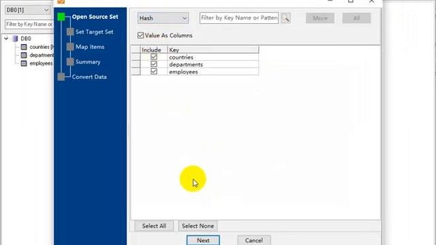This screenshot has height=245, width=436.
Task: Click the Map Items step marker
Action: click(70, 47)
